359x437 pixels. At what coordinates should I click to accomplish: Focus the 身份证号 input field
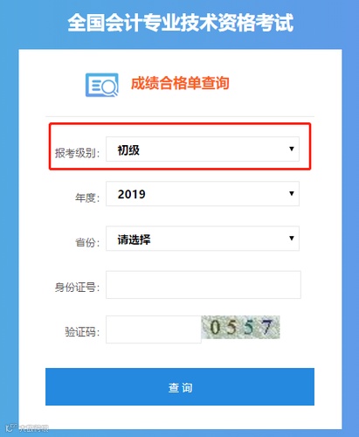(x=204, y=285)
